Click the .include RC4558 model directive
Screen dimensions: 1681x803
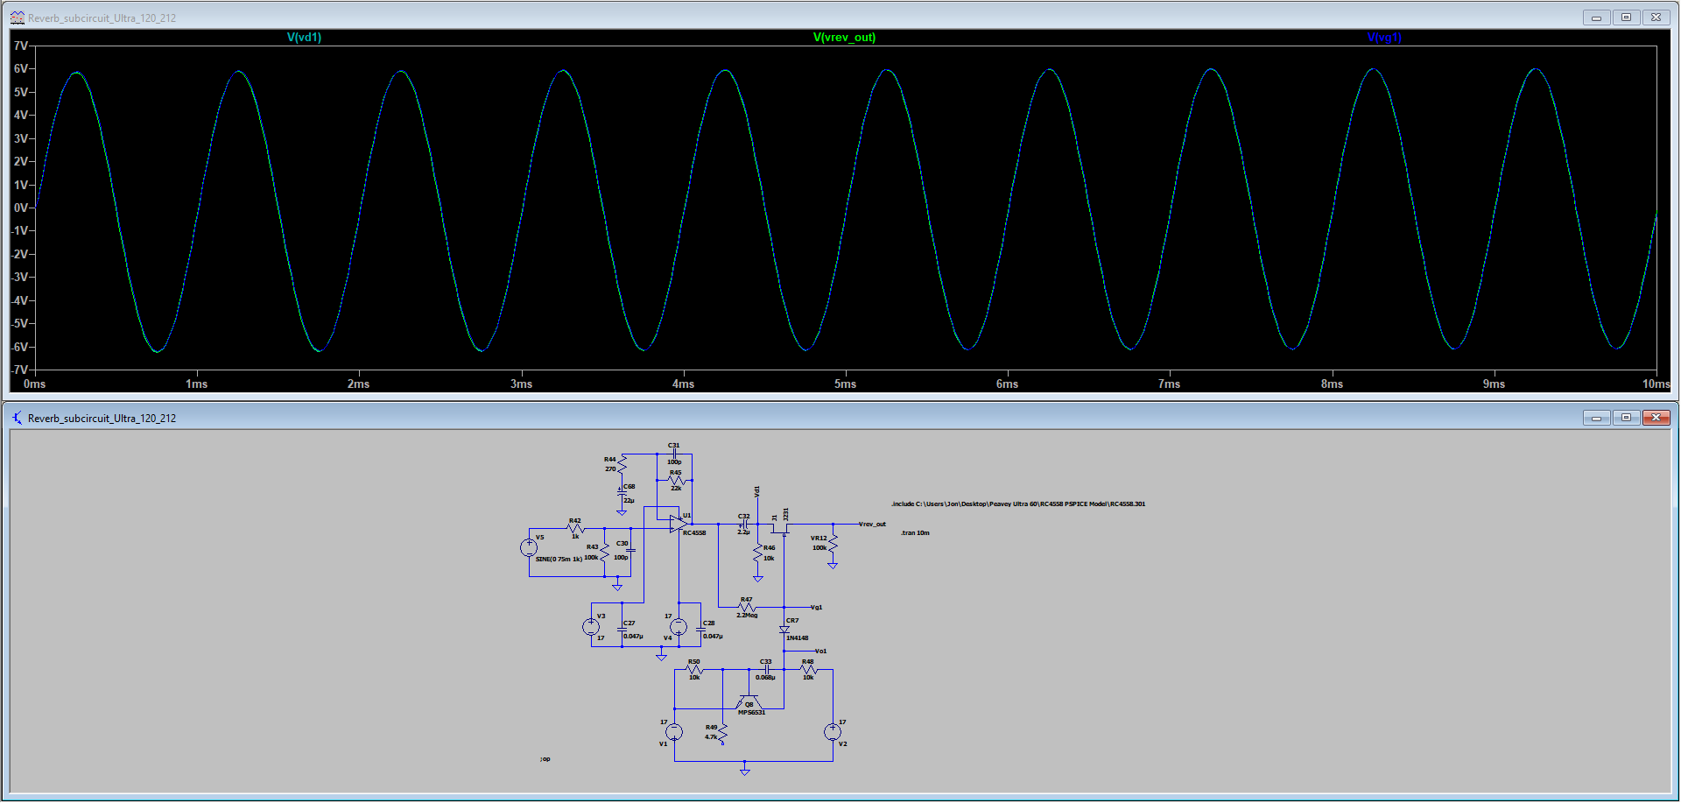(x=1018, y=504)
